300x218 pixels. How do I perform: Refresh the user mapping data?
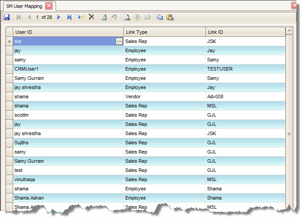[x=104, y=17]
